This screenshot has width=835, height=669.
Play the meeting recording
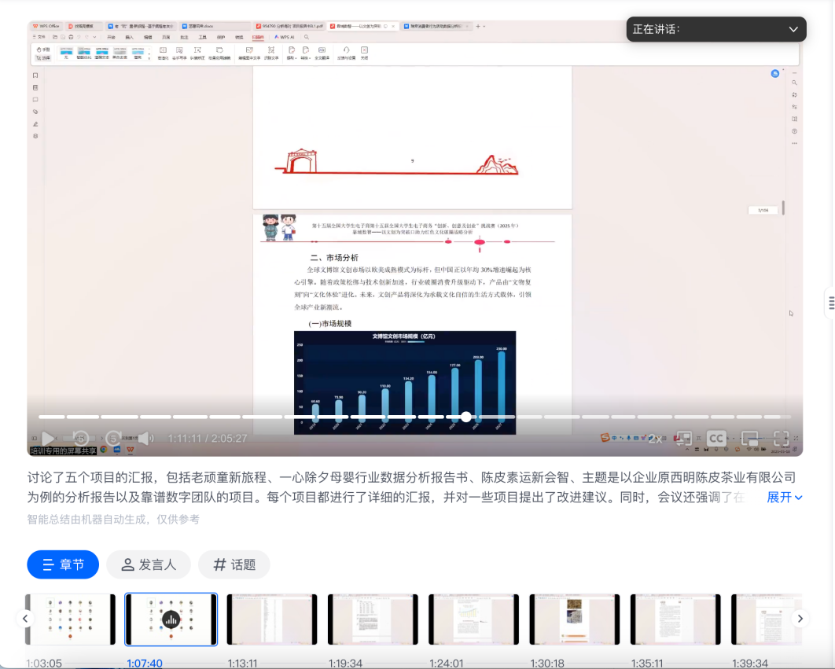48,439
